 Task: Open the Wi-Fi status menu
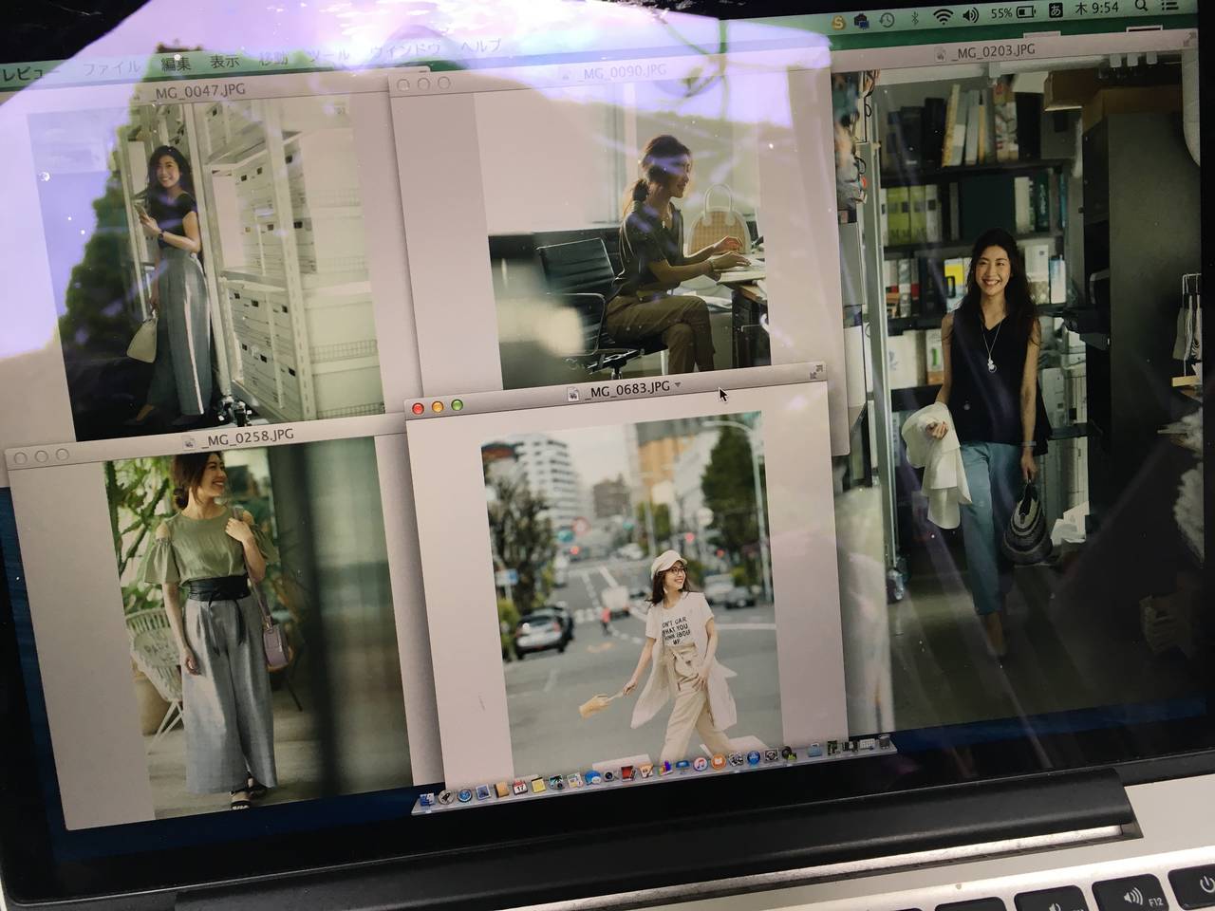[943, 18]
